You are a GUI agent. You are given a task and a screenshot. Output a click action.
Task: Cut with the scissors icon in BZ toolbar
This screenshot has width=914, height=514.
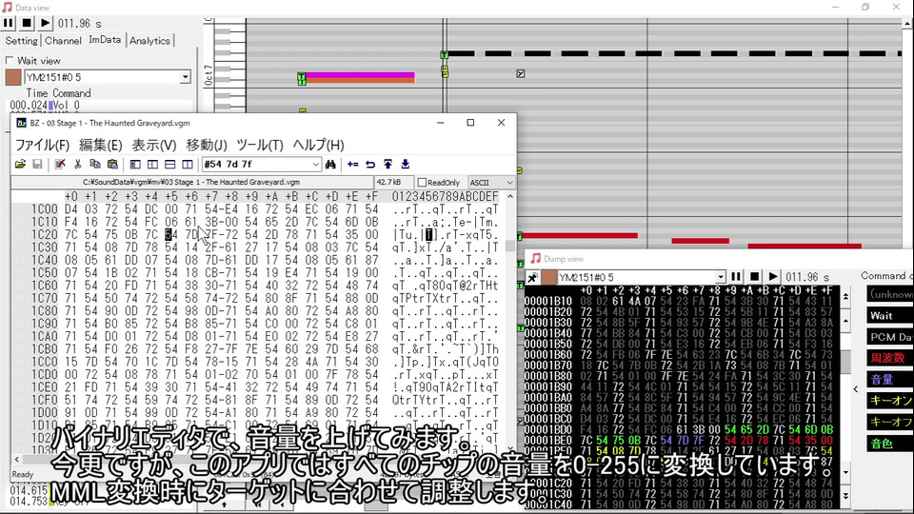click(x=77, y=165)
